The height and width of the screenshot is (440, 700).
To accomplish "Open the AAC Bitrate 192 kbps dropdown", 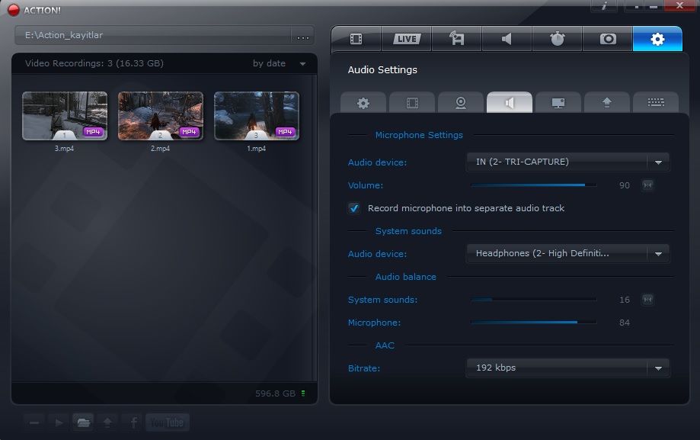I will [x=567, y=368].
